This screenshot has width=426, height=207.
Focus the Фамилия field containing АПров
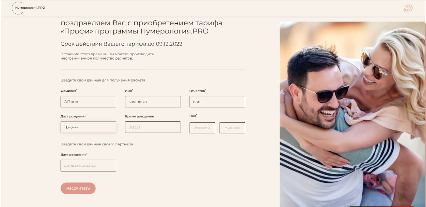click(88, 102)
